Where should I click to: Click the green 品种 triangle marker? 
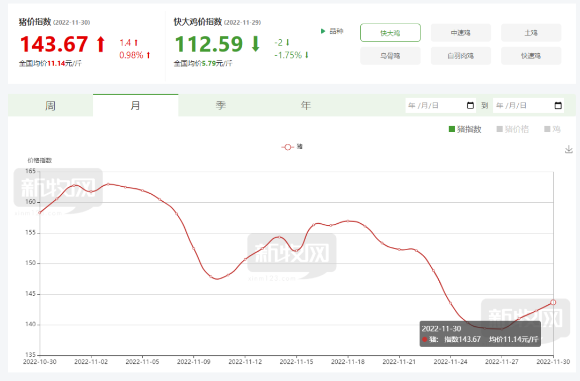pyautogui.click(x=323, y=31)
